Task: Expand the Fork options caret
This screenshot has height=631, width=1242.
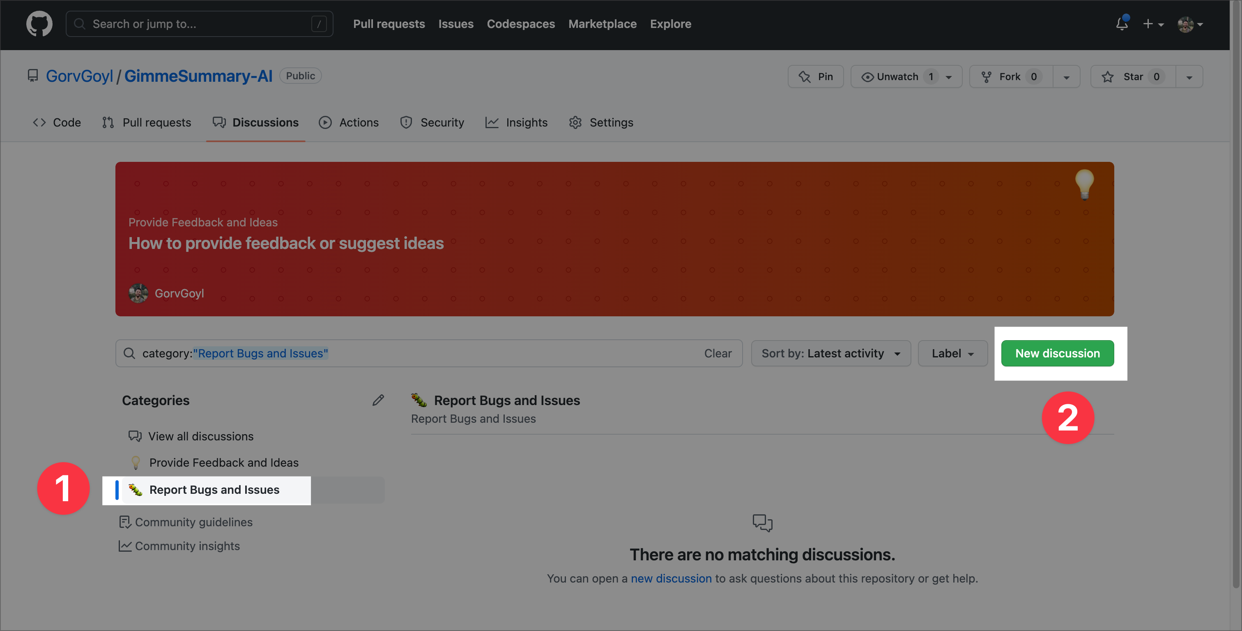Action: tap(1066, 77)
